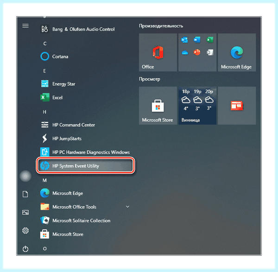Open OneNote icon in the Office tile group
The image size is (278, 272).
210,52
